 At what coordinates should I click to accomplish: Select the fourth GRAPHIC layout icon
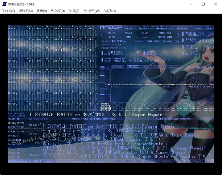[x=170, y=41]
